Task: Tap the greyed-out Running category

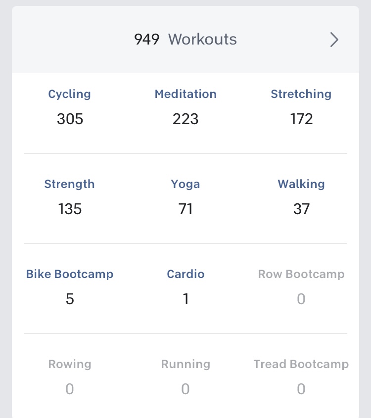Action: (x=185, y=364)
